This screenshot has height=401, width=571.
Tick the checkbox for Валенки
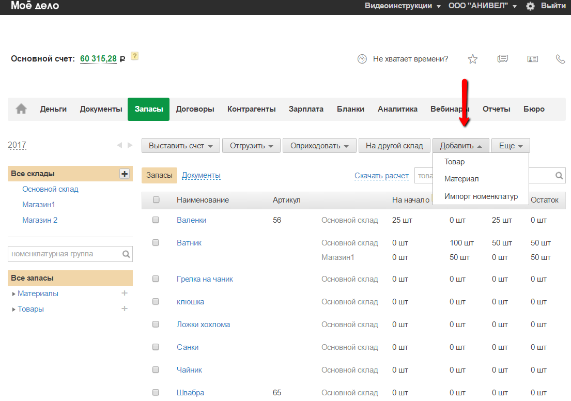coord(156,220)
